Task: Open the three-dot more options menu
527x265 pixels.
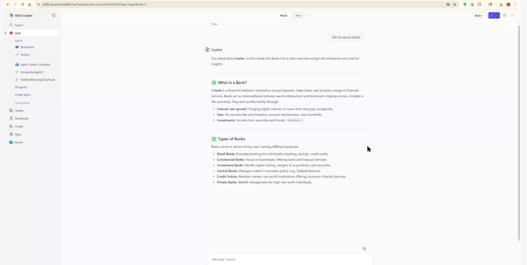Action: tap(513, 15)
